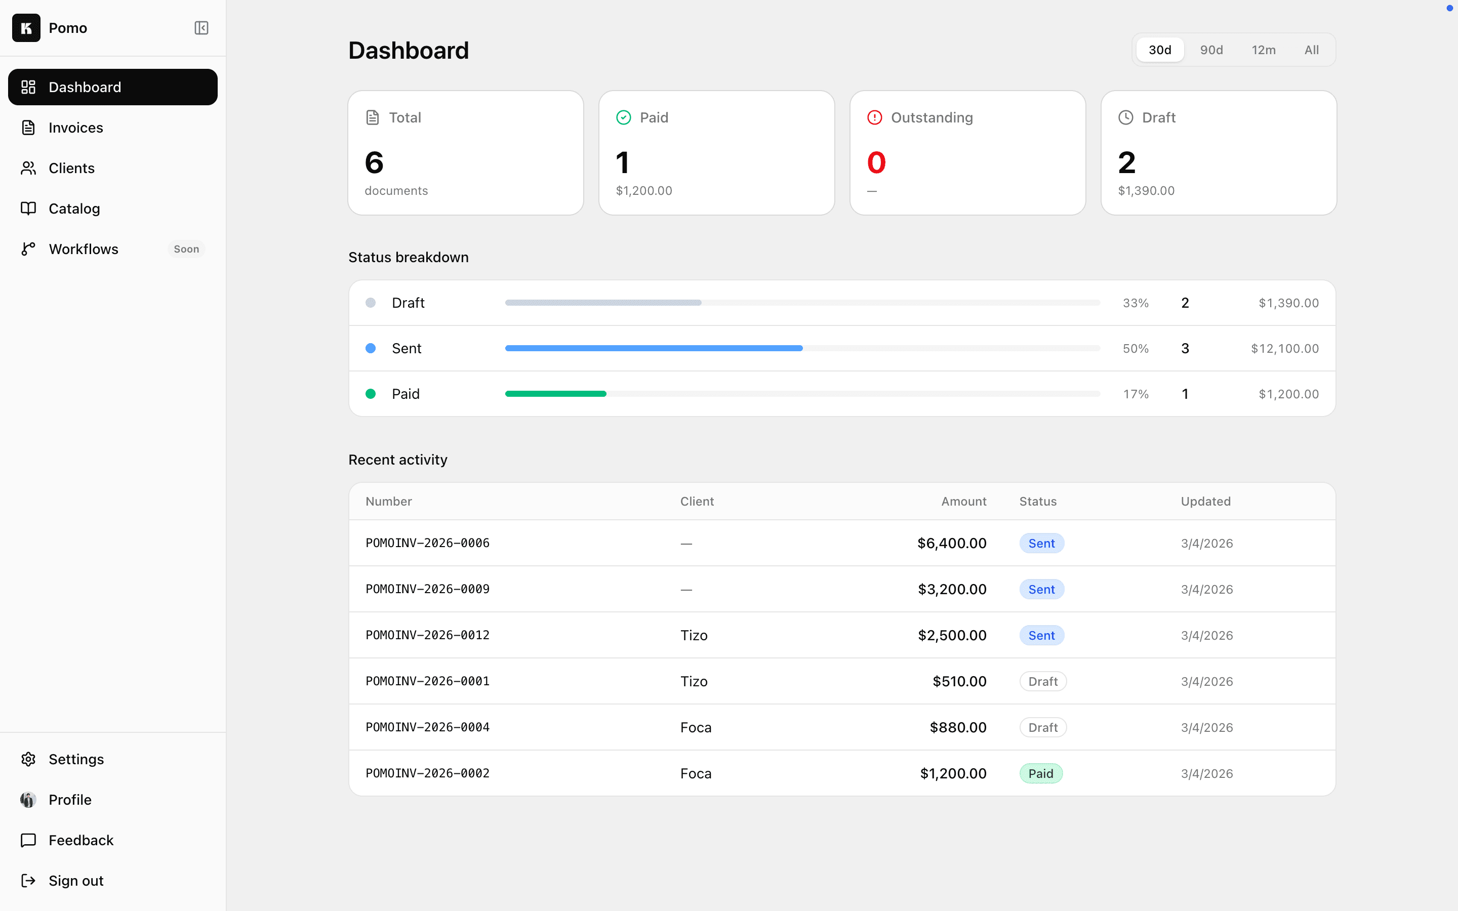This screenshot has height=911, width=1458.
Task: Select the 12m time range
Action: point(1264,50)
